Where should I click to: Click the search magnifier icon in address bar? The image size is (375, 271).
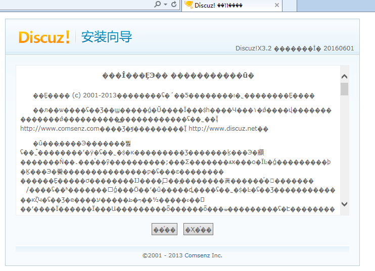[158, 4]
